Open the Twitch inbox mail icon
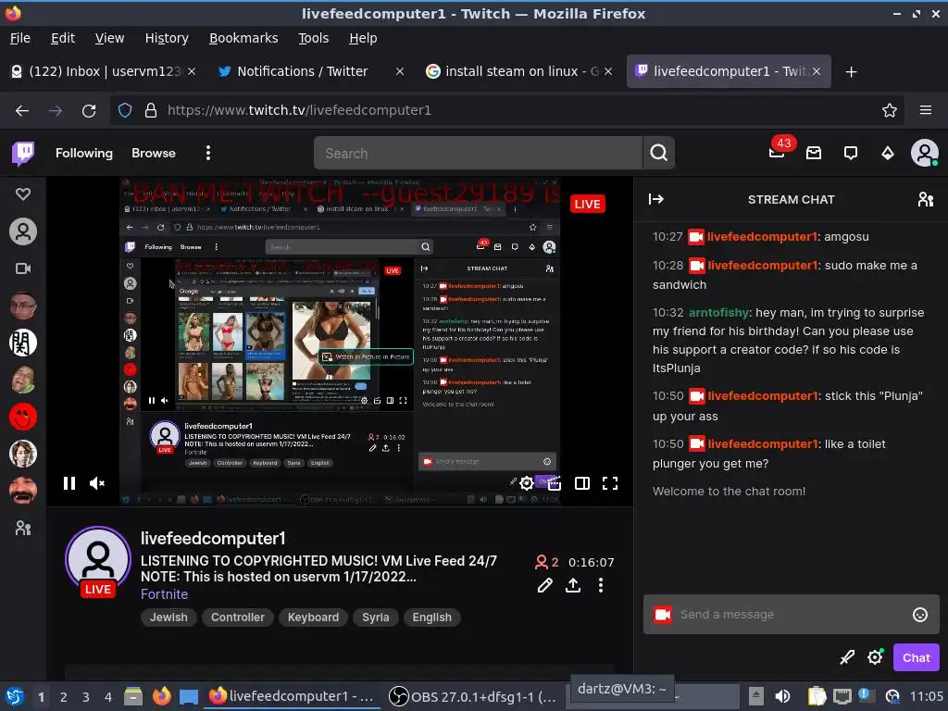Viewport: 948px width, 711px height. [814, 153]
